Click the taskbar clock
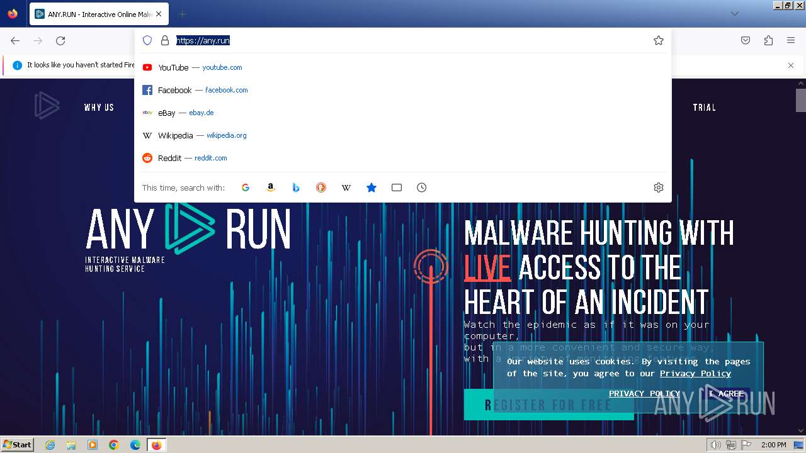 coord(774,445)
